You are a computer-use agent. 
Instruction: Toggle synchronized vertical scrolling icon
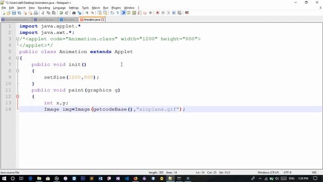99,13
